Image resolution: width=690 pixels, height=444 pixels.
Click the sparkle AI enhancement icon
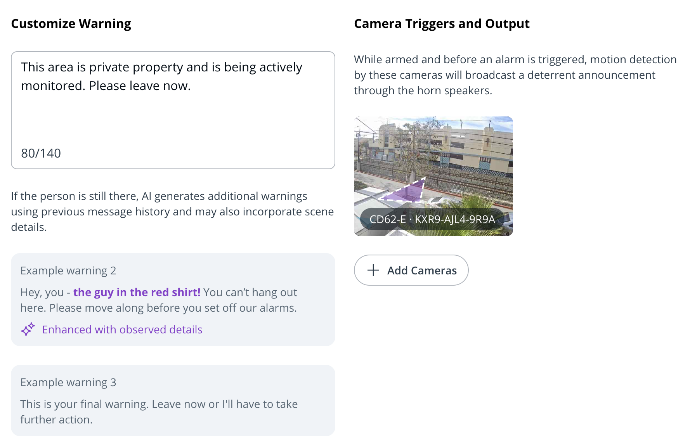click(28, 329)
